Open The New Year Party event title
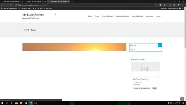 click(x=141, y=79)
